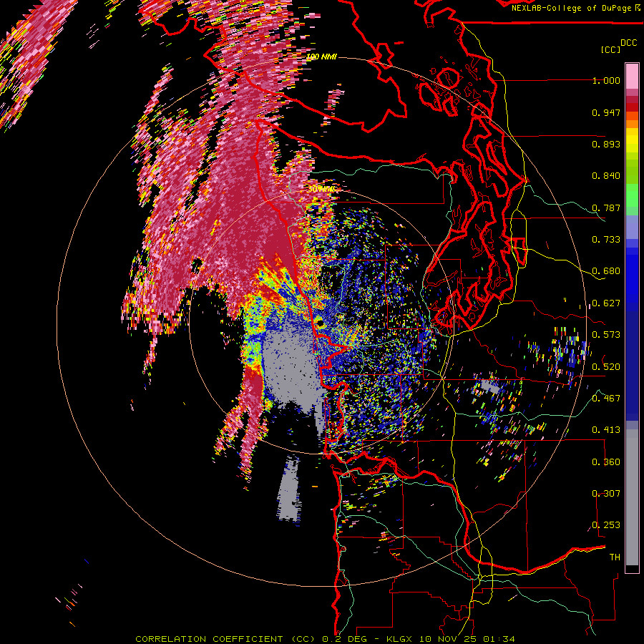Click the 0.893 color scale value
This screenshot has width=644, height=644.
pos(606,144)
